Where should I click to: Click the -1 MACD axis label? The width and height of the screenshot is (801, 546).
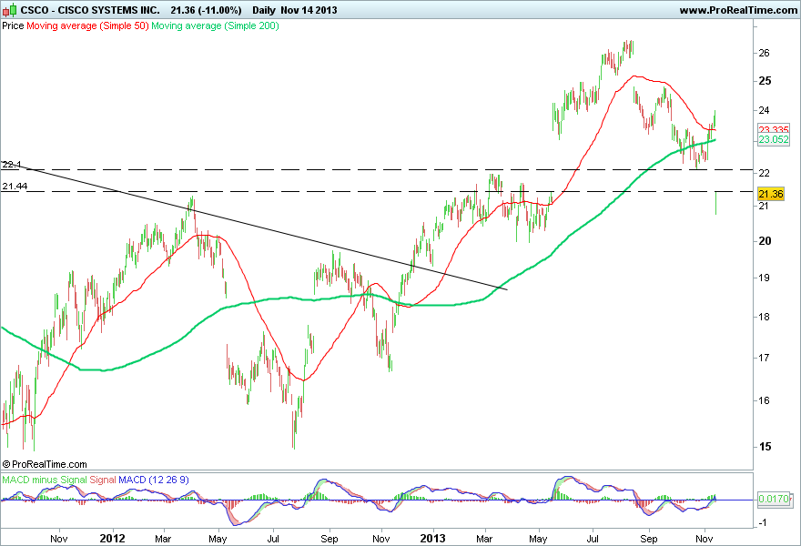coord(762,522)
